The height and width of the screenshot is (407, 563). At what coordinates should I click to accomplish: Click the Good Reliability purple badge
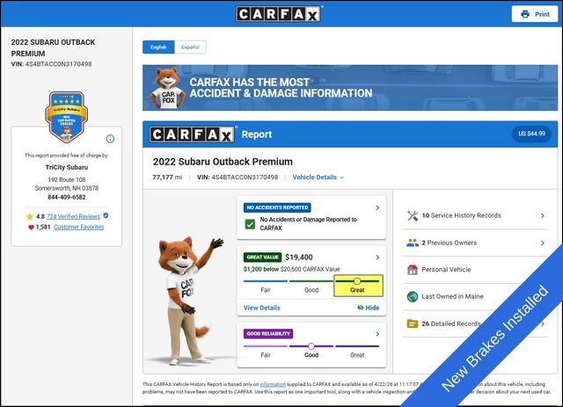(268, 334)
